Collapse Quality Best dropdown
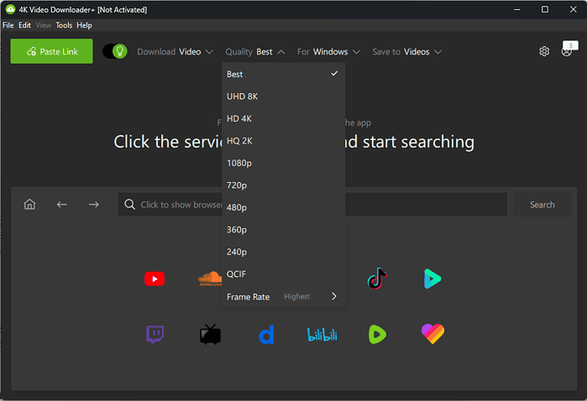This screenshot has height=401, width=587. [x=255, y=52]
